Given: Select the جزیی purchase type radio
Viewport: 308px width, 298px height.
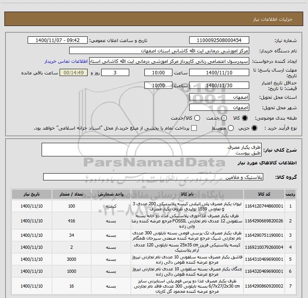Looking at the screenshot, I should 254,128.
